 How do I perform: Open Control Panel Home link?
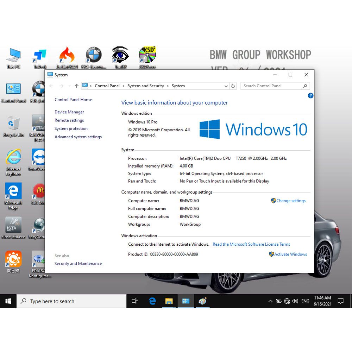(73, 100)
